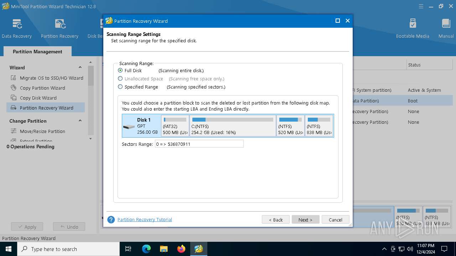
Task: Click Move/Resize Partition icon
Action: pos(14,131)
